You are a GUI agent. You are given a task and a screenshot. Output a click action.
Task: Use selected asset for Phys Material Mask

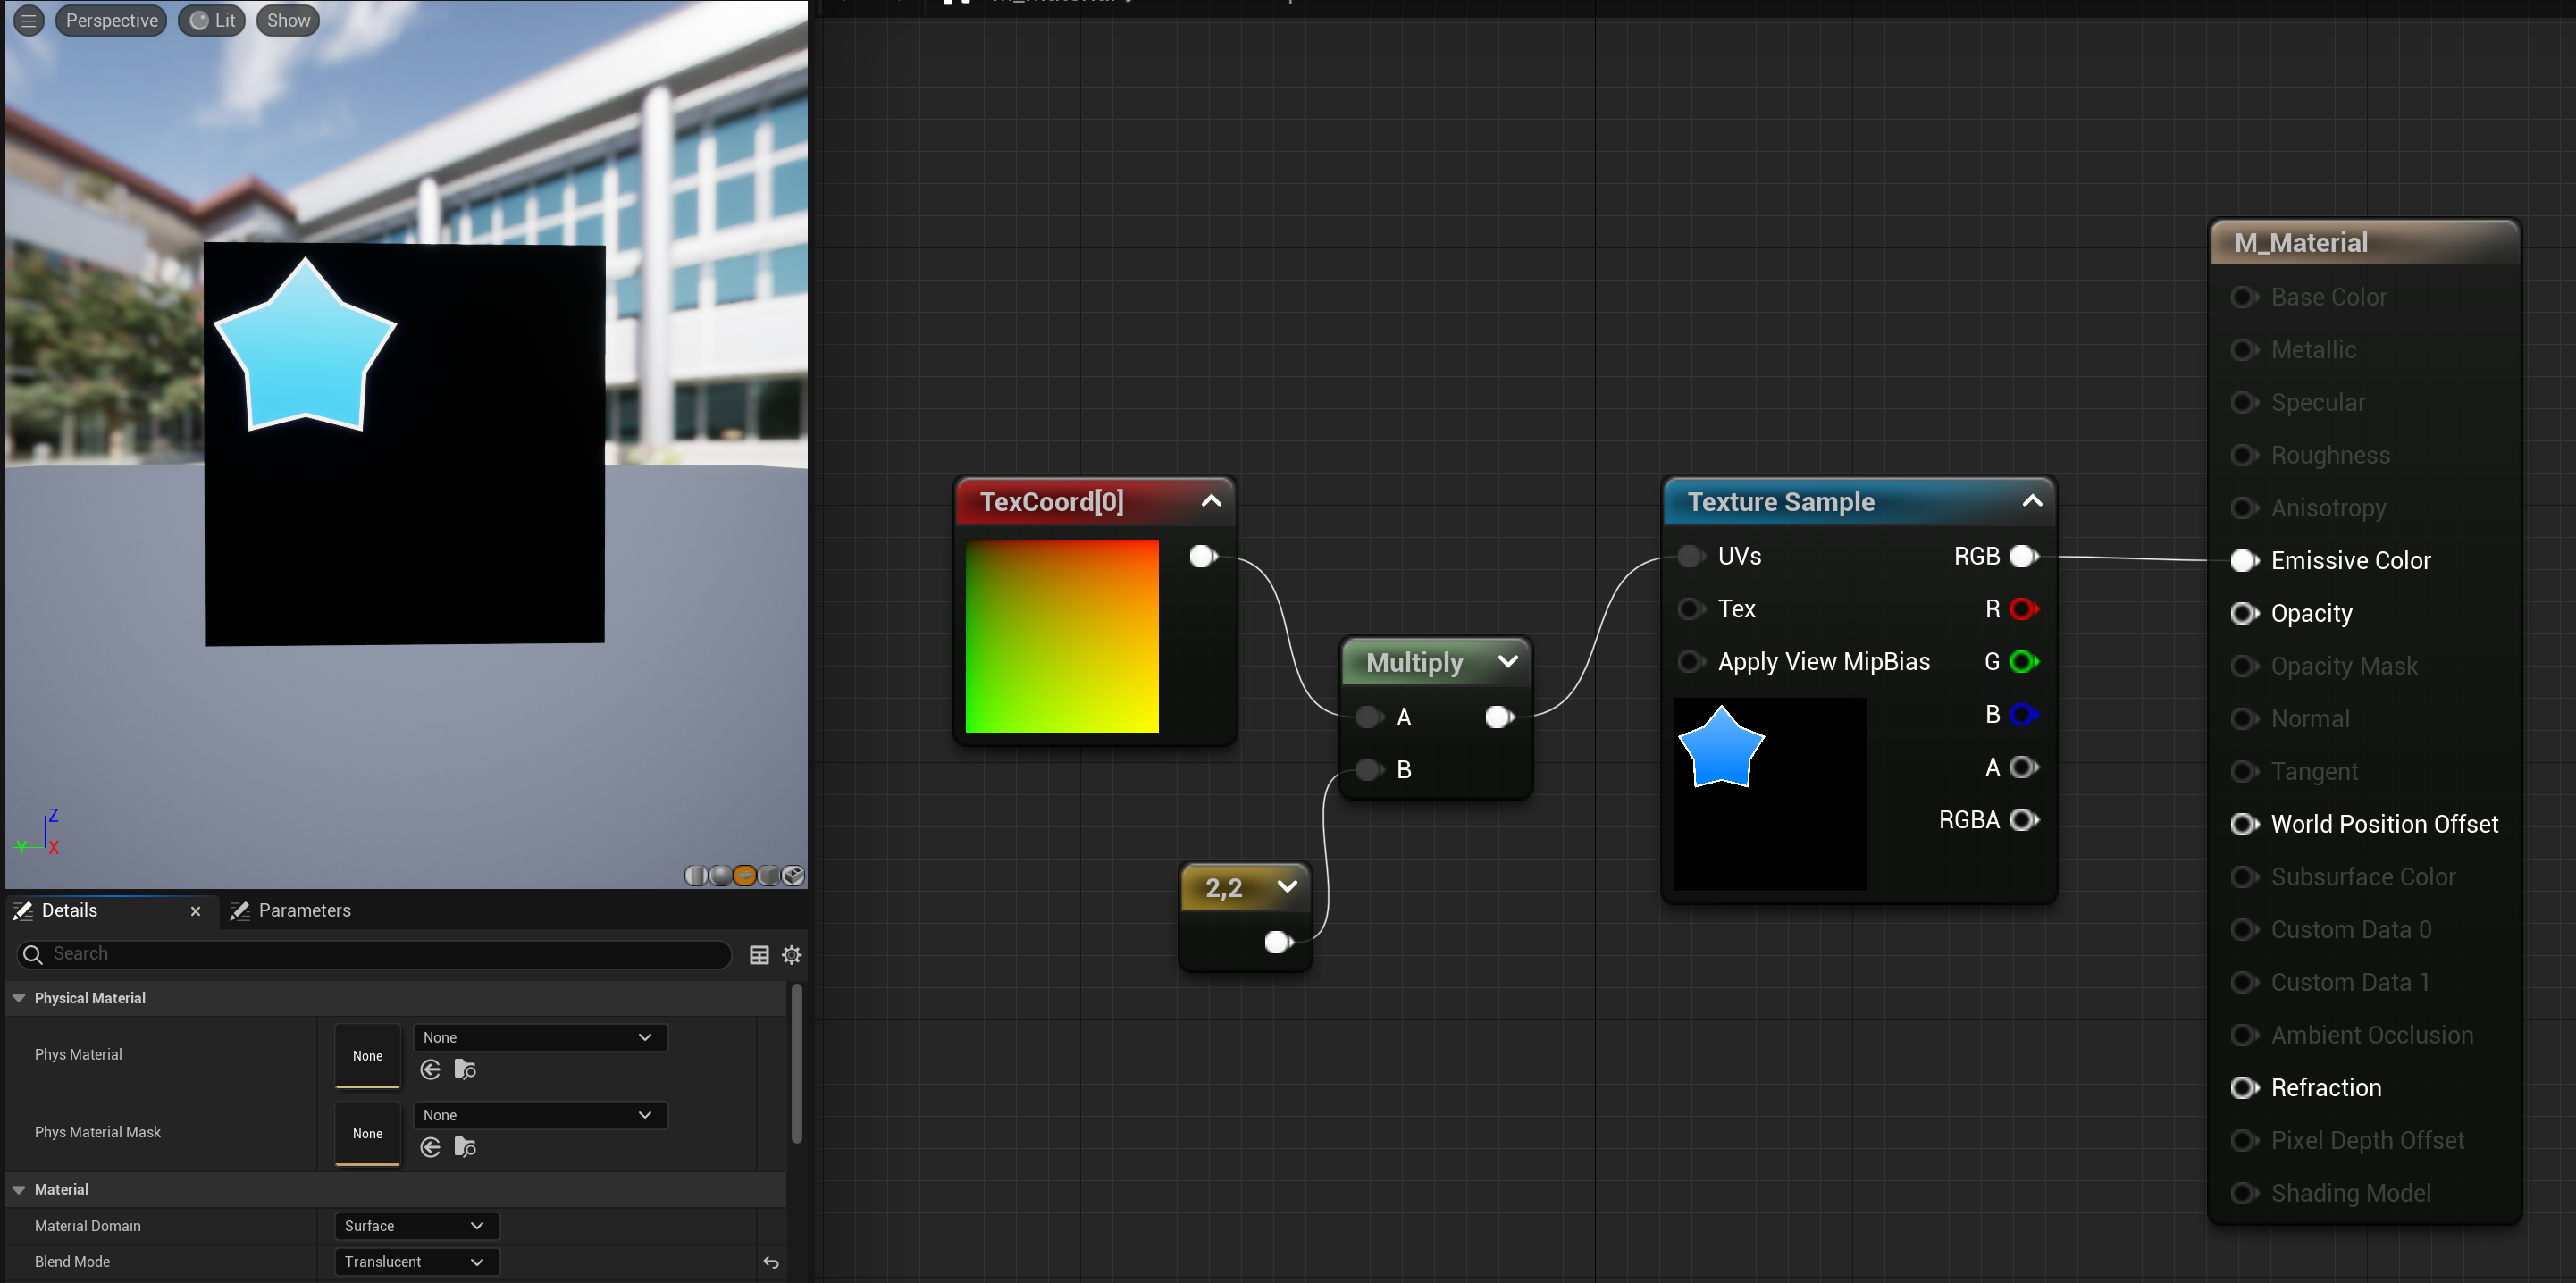point(430,1147)
